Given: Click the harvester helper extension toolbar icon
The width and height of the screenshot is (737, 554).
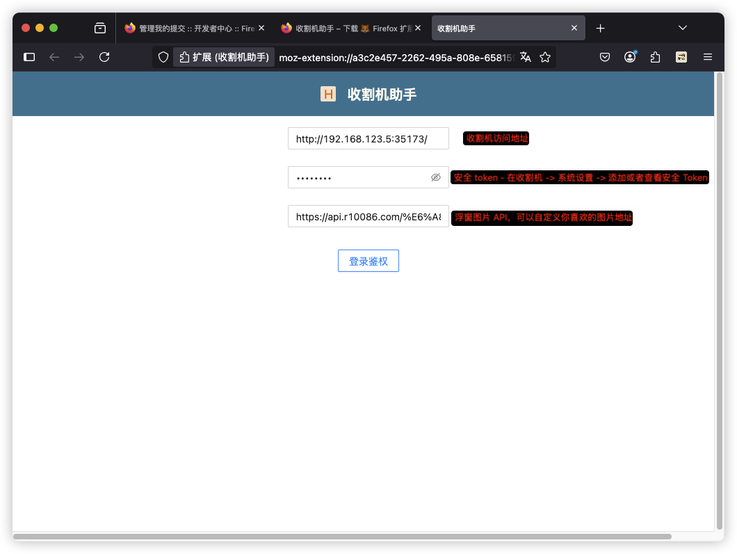Looking at the screenshot, I should click(681, 57).
